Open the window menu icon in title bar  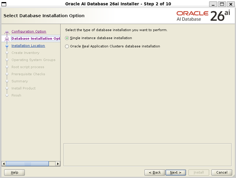click(x=4, y=4)
